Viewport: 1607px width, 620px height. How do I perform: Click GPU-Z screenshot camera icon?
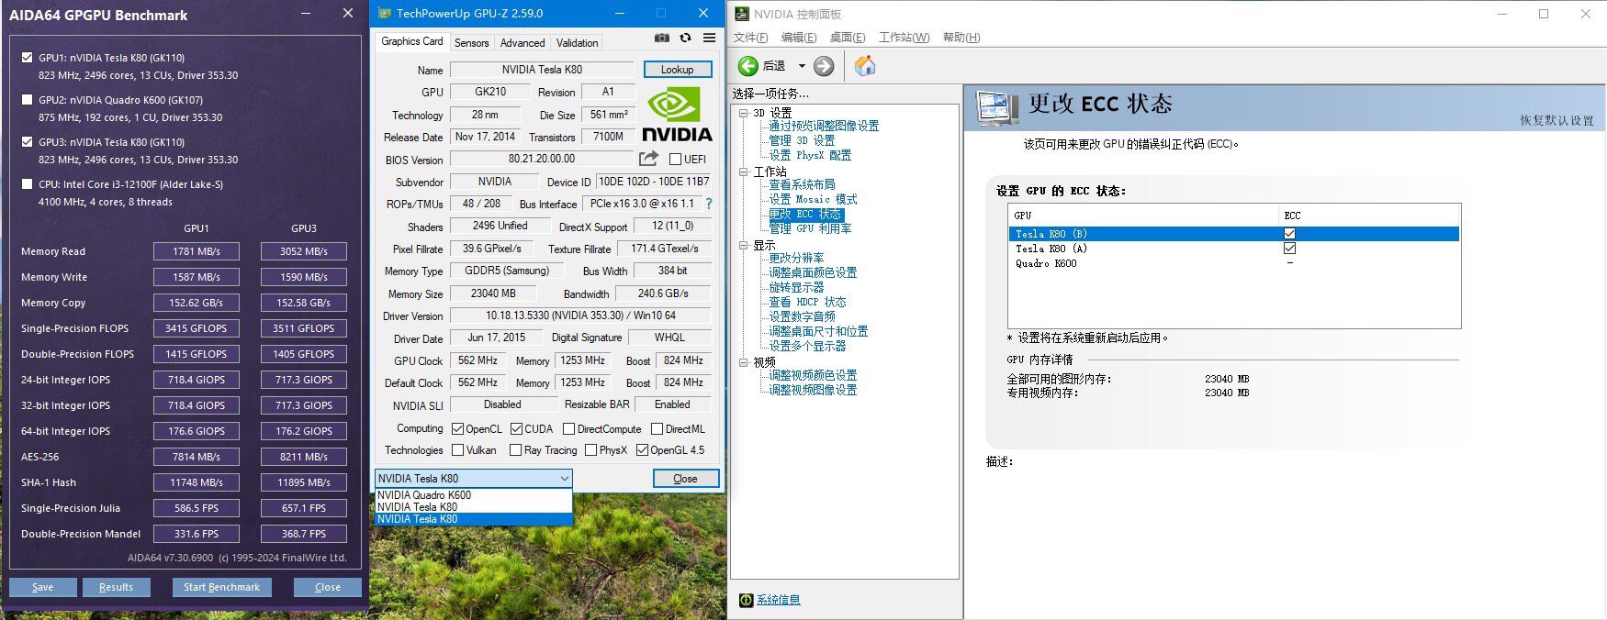pyautogui.click(x=661, y=38)
